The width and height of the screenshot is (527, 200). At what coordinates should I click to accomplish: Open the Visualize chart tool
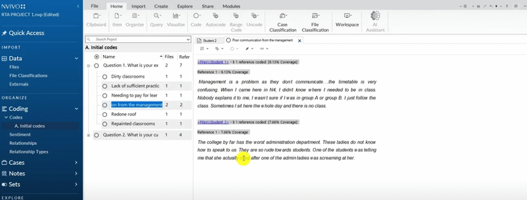point(176,20)
